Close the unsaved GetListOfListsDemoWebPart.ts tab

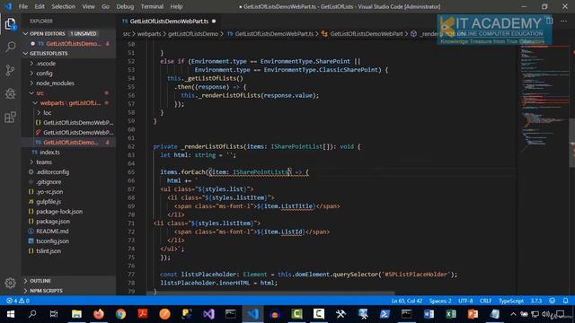tap(214, 22)
